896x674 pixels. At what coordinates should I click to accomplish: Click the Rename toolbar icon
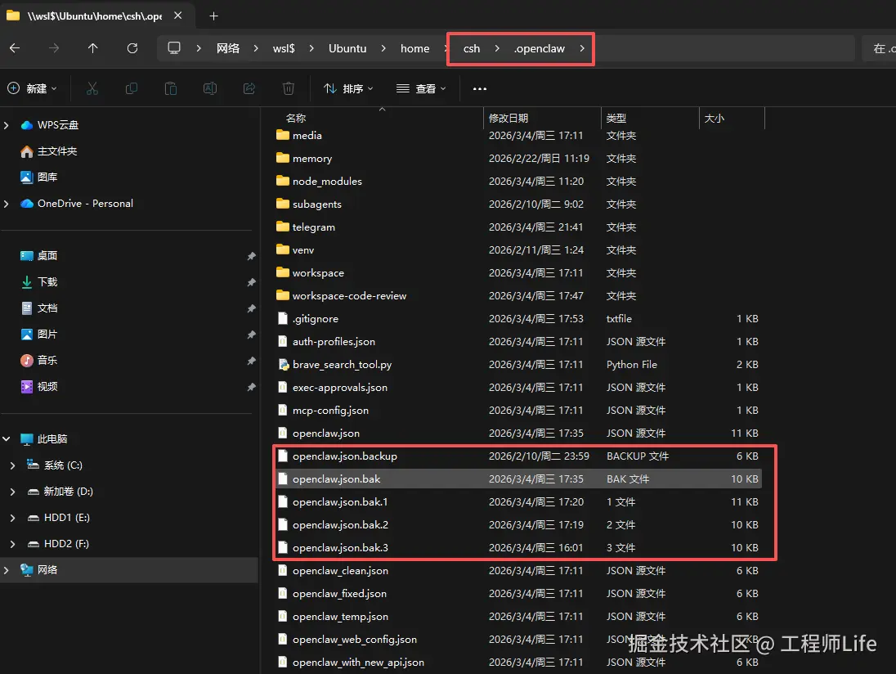[210, 88]
